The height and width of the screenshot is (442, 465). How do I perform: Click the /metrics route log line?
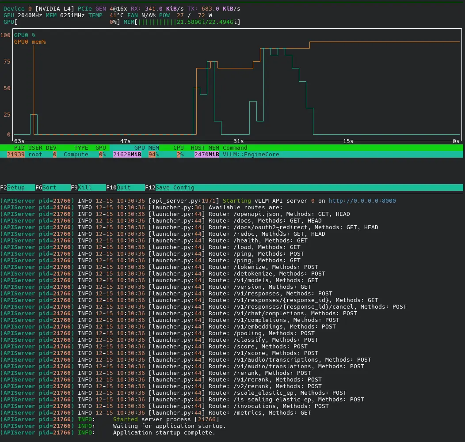coord(156,413)
